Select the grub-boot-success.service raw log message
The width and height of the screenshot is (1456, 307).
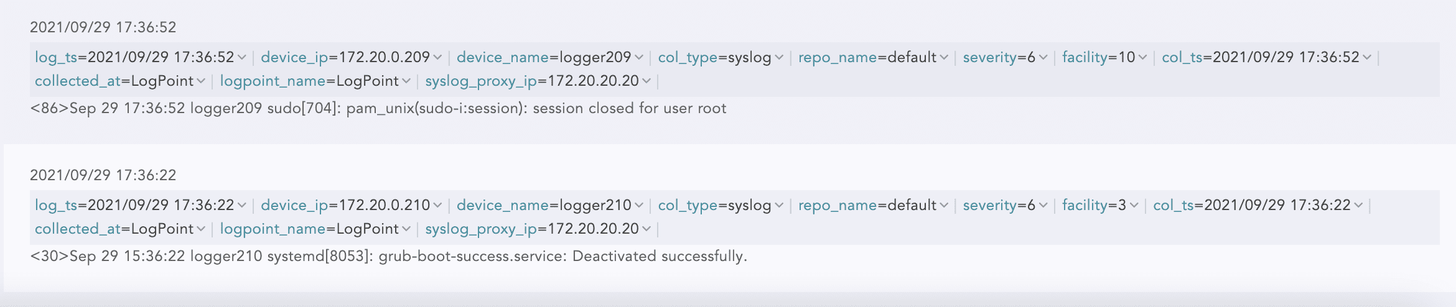(389, 257)
